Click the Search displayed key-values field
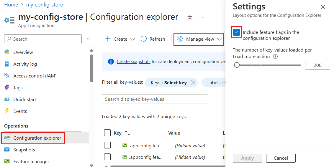Viewport: 334px width, 167px height. tap(155, 99)
